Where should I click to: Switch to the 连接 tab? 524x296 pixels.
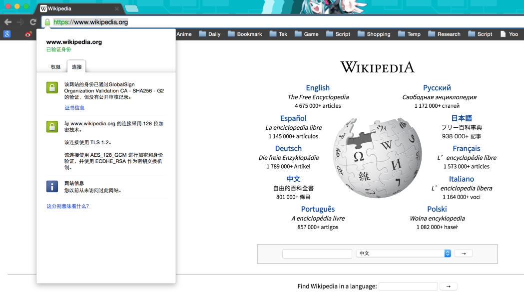76,67
